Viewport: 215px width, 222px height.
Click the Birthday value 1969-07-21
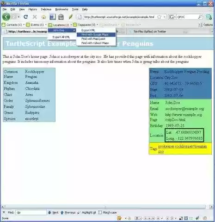coord(175,125)
